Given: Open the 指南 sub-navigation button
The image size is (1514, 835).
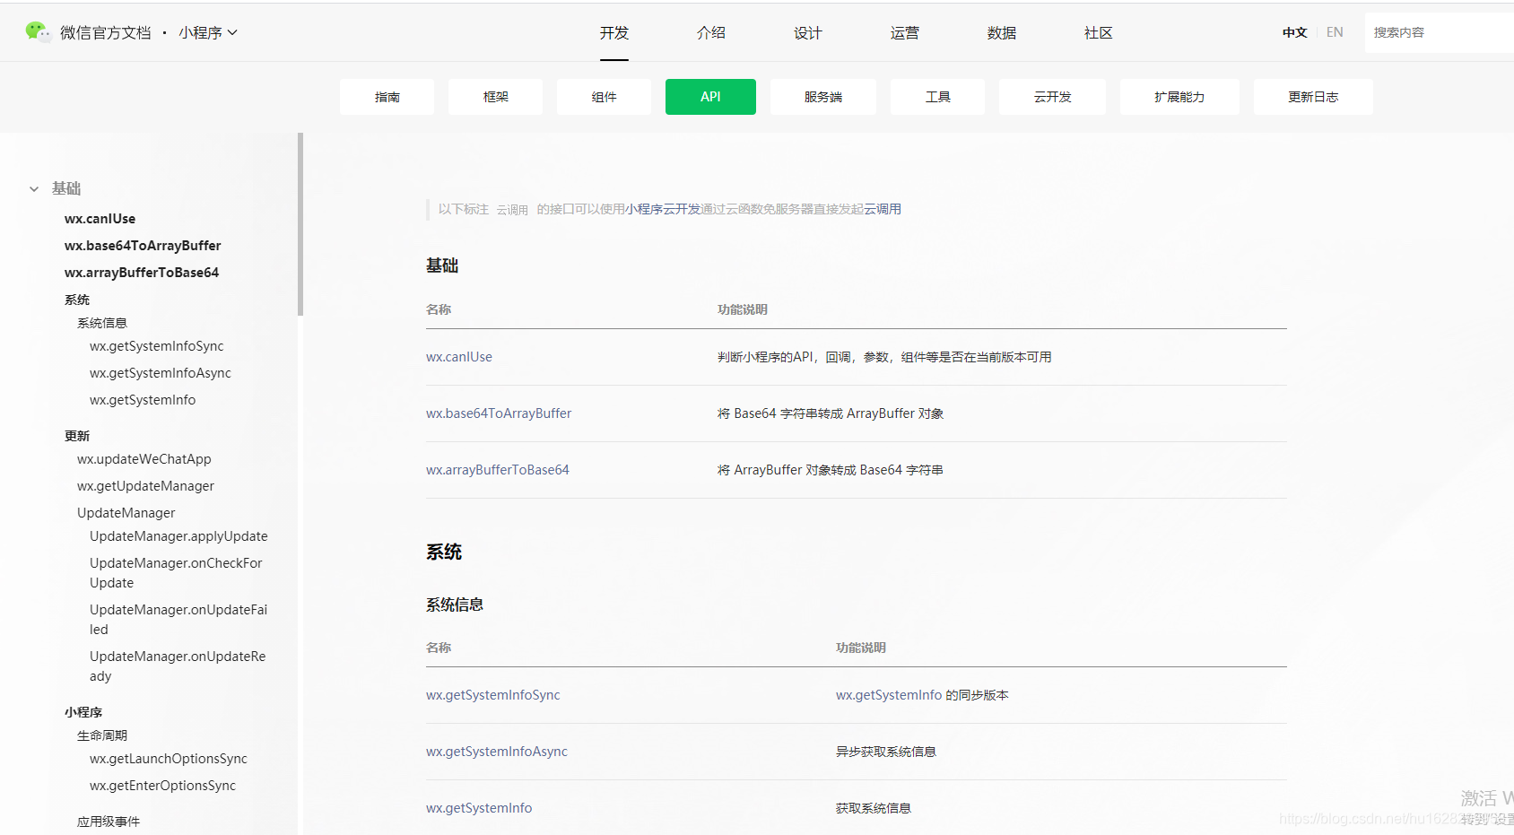Looking at the screenshot, I should 387,97.
